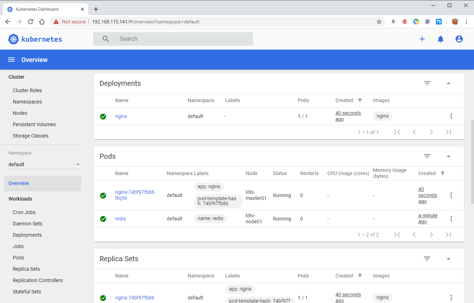The image size is (474, 303).
Task: Click the name: redis label chip
Action: click(x=210, y=219)
